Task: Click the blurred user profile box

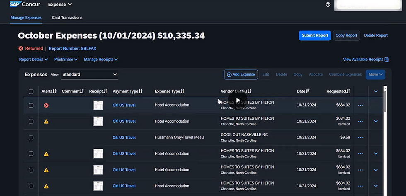Action: 368,5
